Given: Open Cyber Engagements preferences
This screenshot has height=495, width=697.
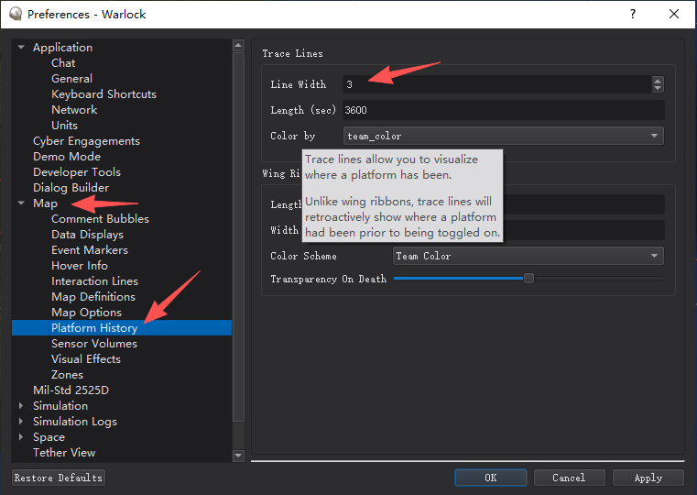Looking at the screenshot, I should pos(86,140).
